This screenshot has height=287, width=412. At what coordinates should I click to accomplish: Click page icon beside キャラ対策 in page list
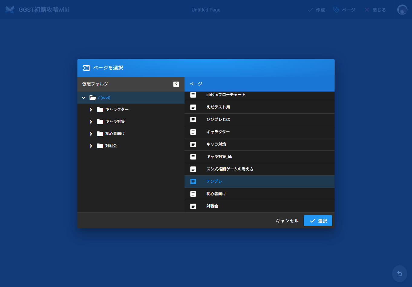coord(193,144)
